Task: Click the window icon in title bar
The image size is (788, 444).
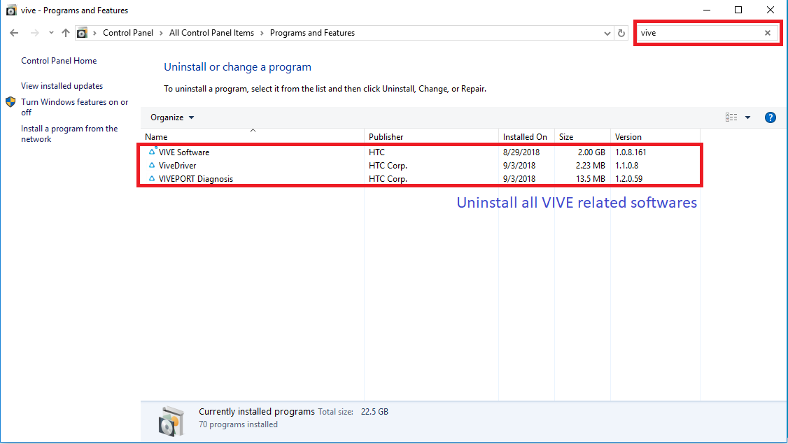Action: (x=11, y=10)
